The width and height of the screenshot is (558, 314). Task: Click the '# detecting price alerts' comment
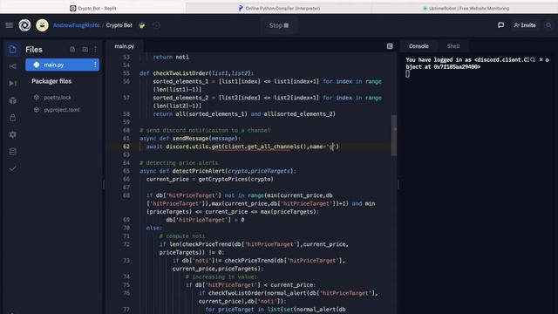[x=179, y=163]
